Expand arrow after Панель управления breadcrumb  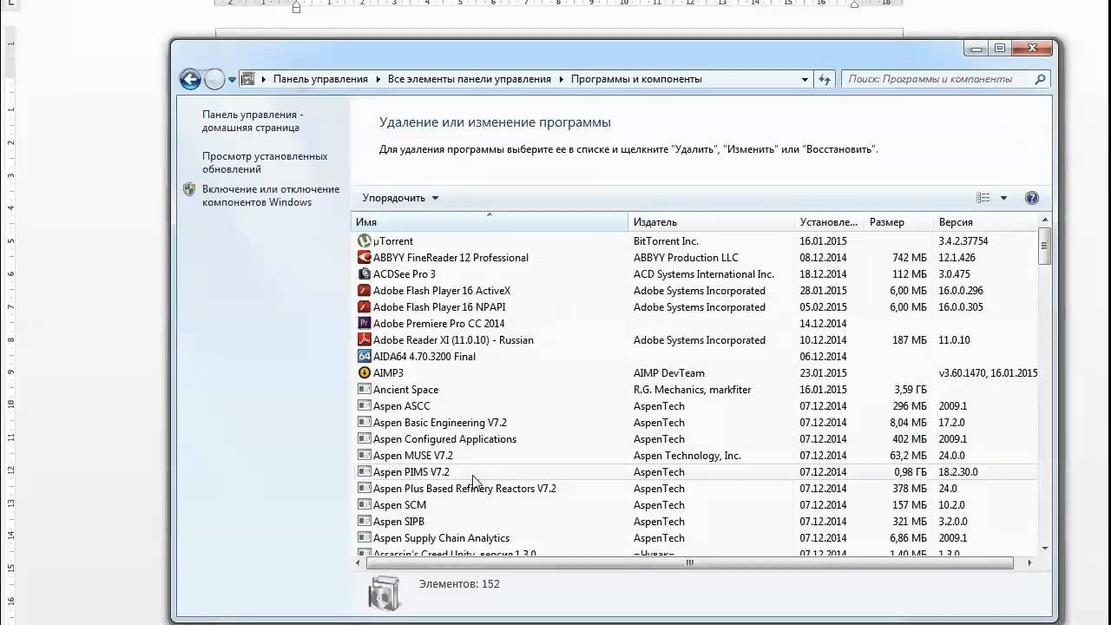tap(378, 79)
